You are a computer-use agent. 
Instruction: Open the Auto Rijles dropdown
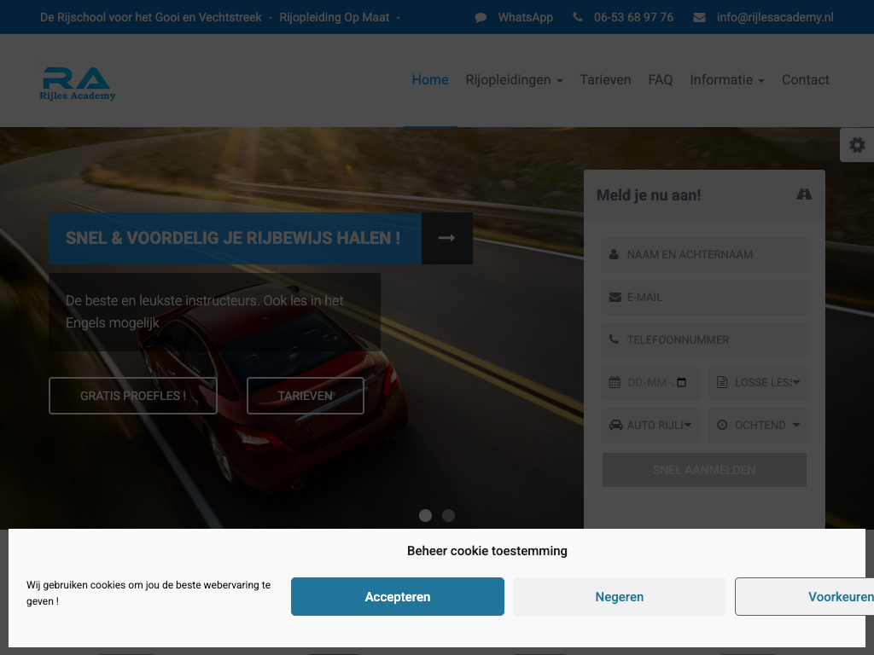650,425
